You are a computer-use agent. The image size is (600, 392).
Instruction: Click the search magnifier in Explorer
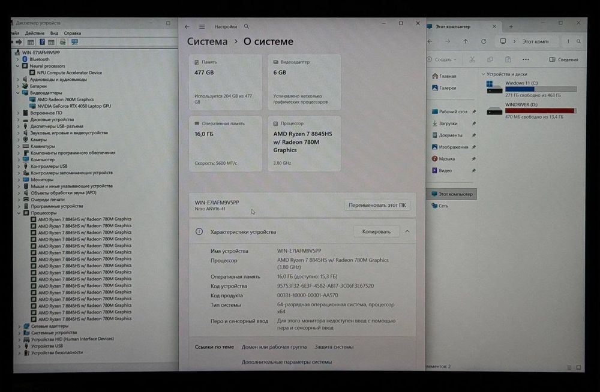[578, 41]
